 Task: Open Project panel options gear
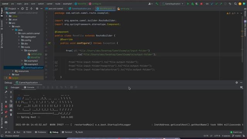pos(37,8)
